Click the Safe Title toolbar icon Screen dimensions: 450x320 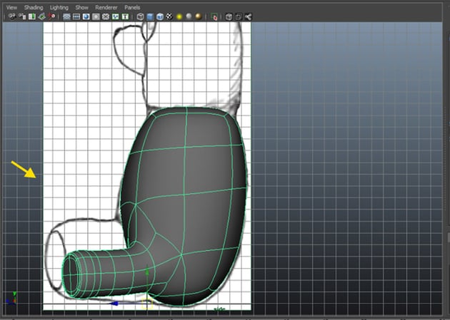pyautogui.click(x=126, y=16)
